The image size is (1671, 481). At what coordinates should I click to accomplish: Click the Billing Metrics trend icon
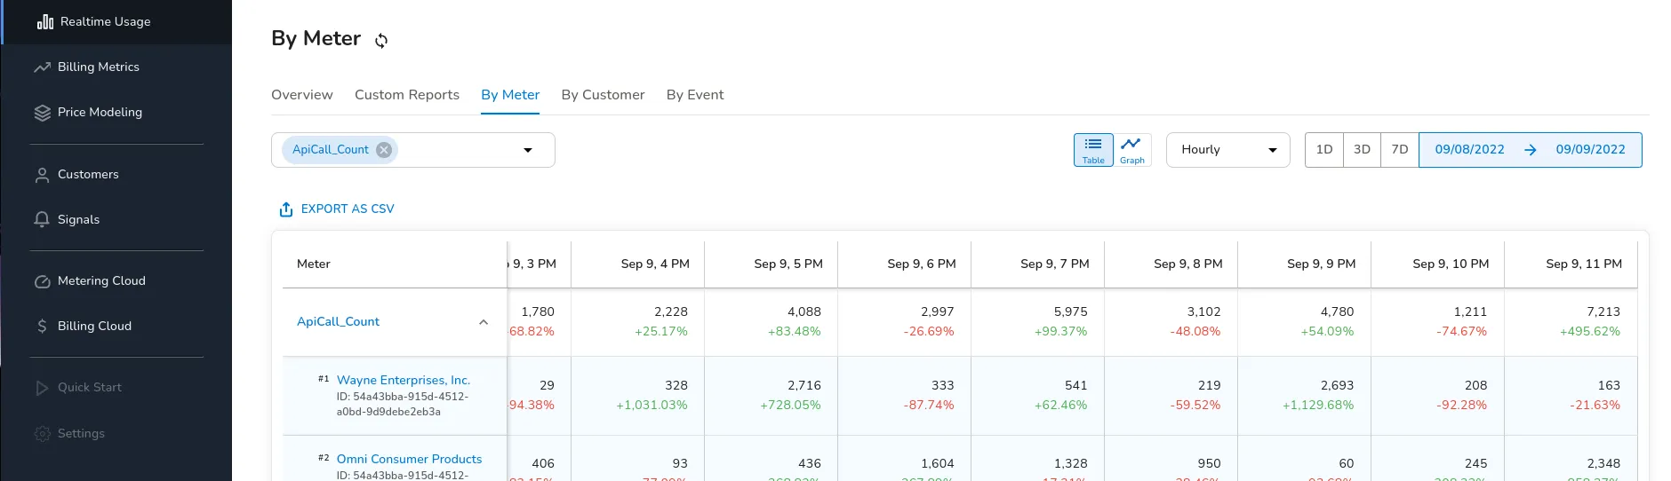pyautogui.click(x=42, y=67)
